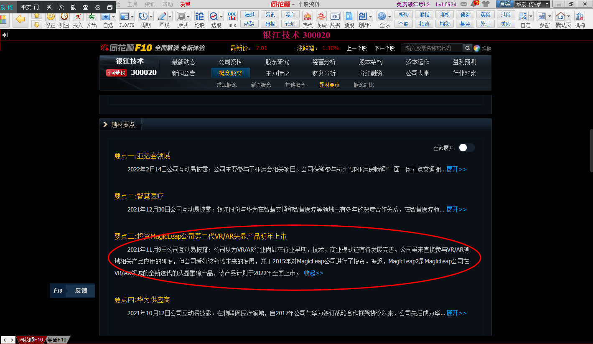This screenshot has width=593, height=344.
Task: Open the F10/F9 icon
Action: click(x=124, y=17)
